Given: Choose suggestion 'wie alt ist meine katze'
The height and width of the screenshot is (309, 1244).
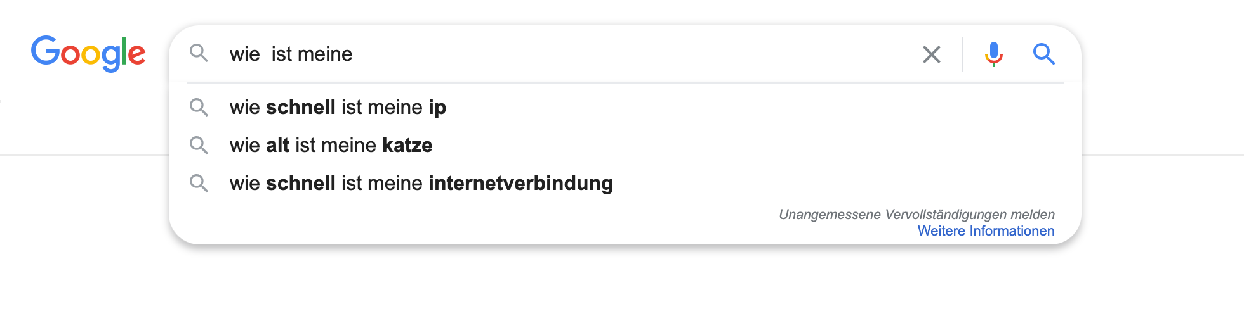Looking at the screenshot, I should pos(331,145).
